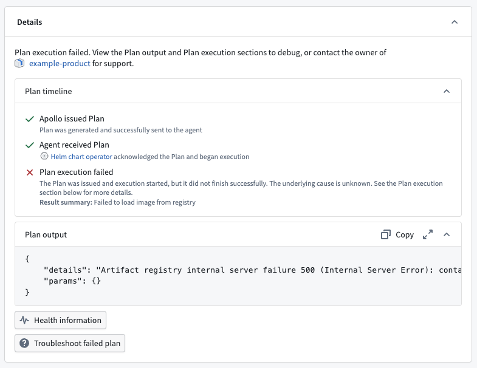Click green check beside Agent received Plan
This screenshot has height=368, width=477.
[30, 145]
